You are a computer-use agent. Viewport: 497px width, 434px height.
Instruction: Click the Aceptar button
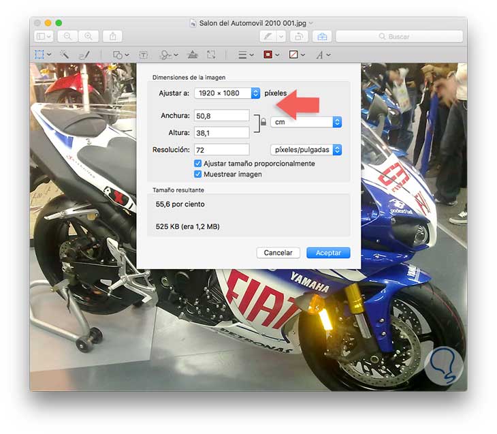click(328, 253)
